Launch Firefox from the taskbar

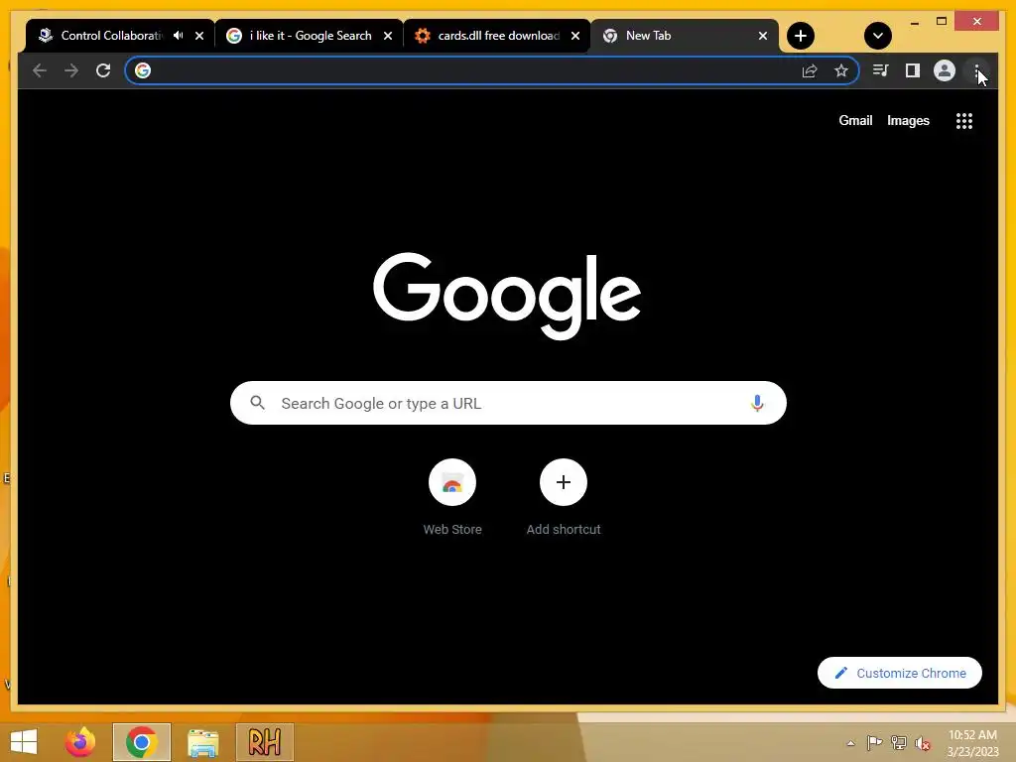(x=80, y=742)
